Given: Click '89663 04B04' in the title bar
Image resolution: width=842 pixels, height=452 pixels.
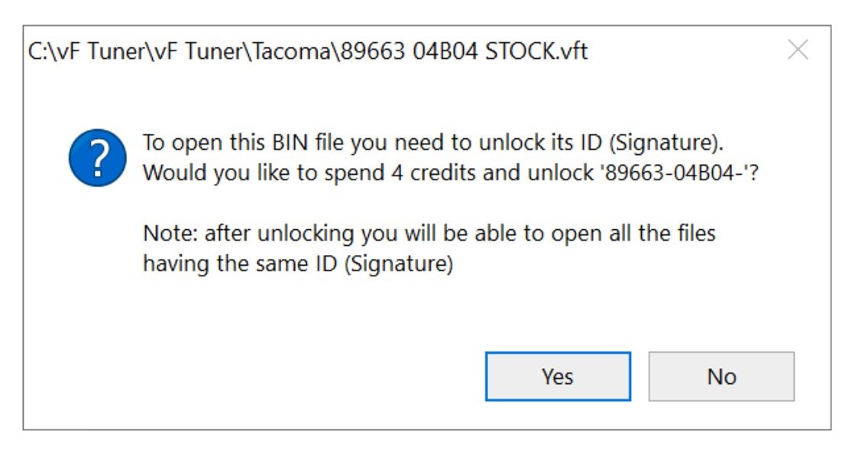Looking at the screenshot, I should (x=410, y=51).
